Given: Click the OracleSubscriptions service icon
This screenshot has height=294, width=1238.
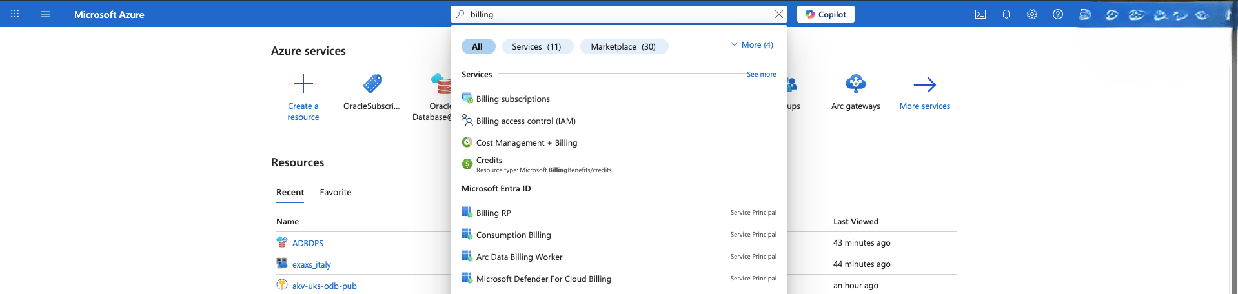Looking at the screenshot, I should [x=372, y=84].
